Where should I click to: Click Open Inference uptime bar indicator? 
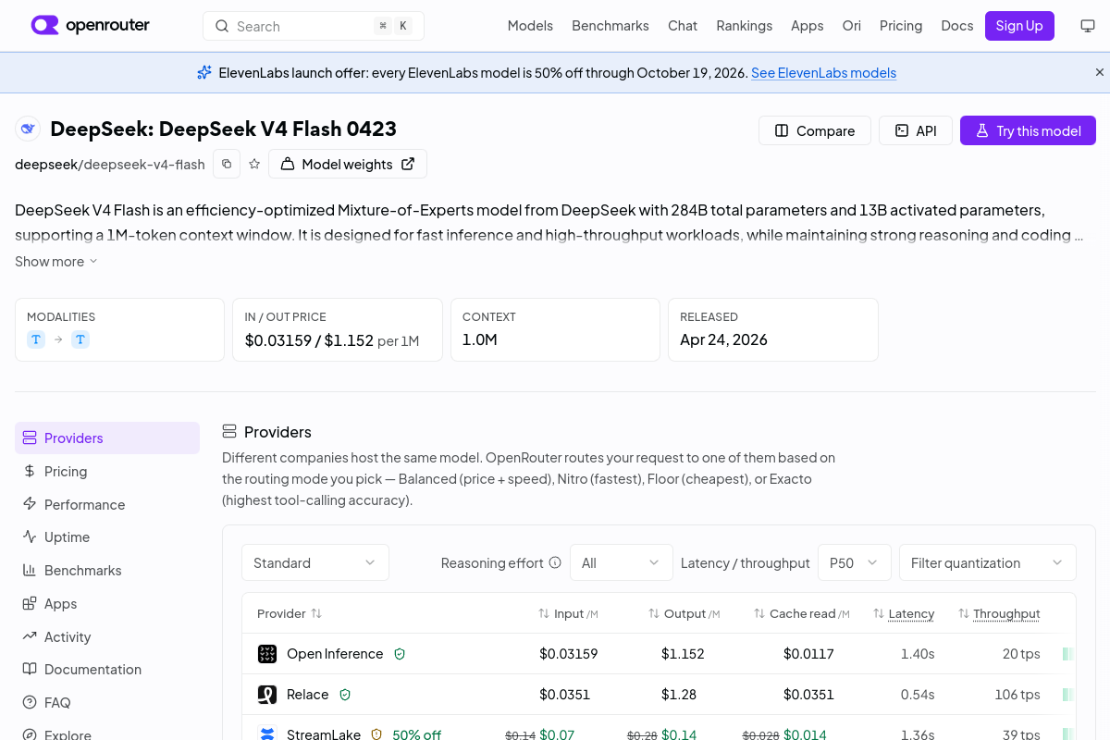[1068, 654]
